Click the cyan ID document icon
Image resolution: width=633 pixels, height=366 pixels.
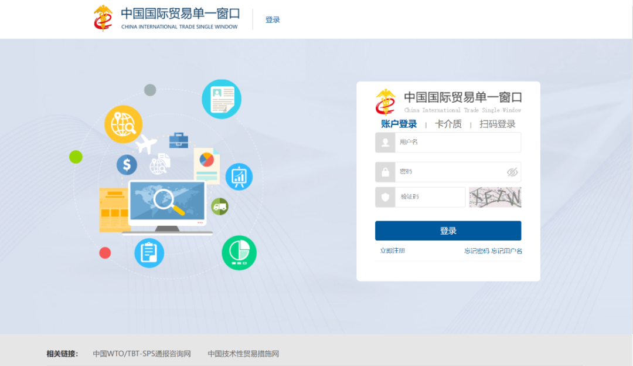tap(222, 99)
